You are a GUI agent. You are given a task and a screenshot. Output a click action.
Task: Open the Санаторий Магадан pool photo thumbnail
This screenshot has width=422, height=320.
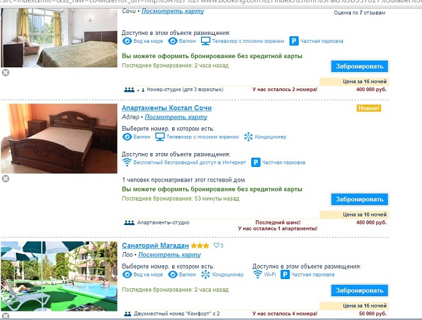point(59,276)
